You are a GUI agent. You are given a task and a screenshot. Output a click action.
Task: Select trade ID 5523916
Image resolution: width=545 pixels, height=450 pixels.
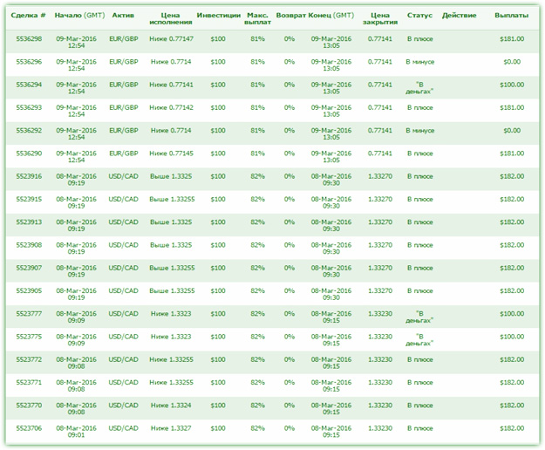29,176
